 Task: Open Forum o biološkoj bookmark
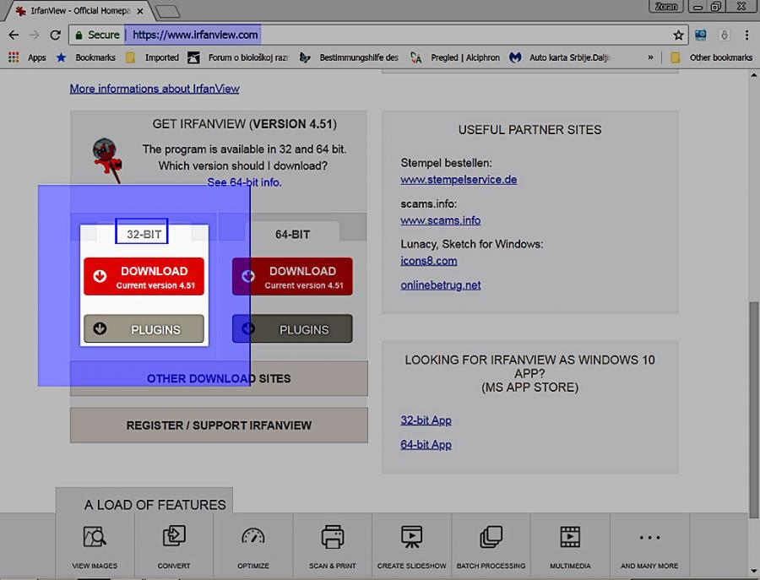coord(238,57)
